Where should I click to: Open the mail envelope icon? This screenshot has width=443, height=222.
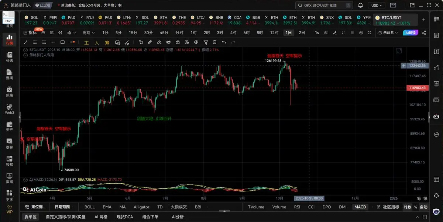tap(393, 5)
